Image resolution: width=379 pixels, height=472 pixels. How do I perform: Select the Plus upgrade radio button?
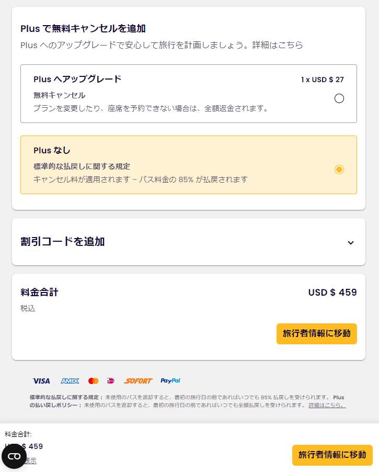[339, 98]
